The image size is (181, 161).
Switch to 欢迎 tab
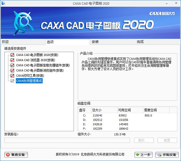[23, 42]
